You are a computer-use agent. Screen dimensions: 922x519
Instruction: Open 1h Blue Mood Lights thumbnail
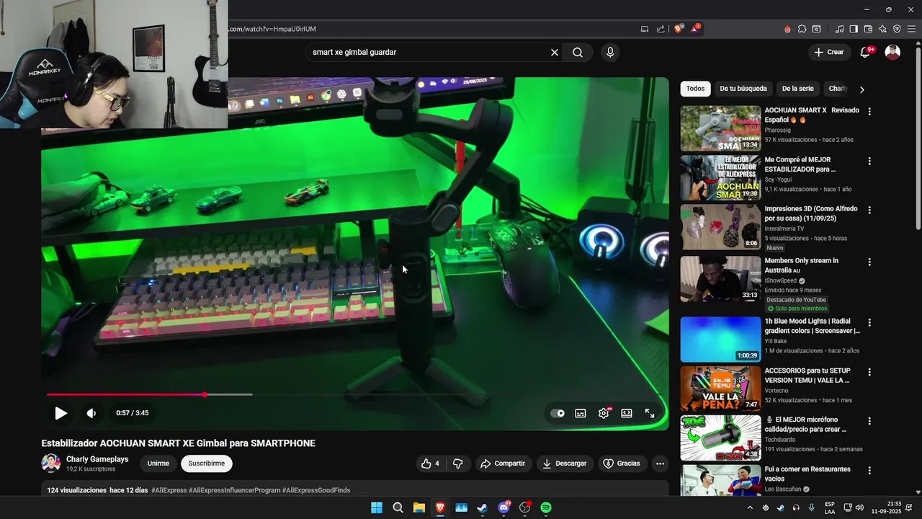coord(720,339)
